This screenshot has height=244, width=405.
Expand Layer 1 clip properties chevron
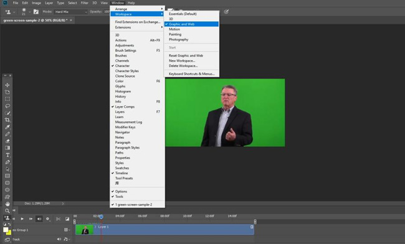[x=95, y=227]
